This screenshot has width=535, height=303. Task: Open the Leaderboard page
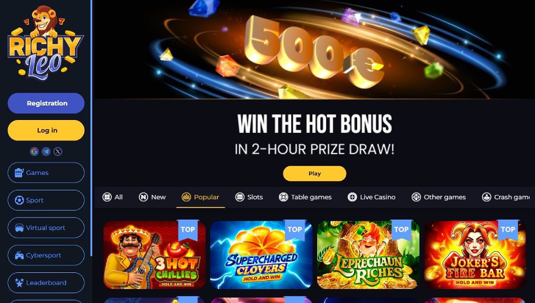click(x=46, y=283)
